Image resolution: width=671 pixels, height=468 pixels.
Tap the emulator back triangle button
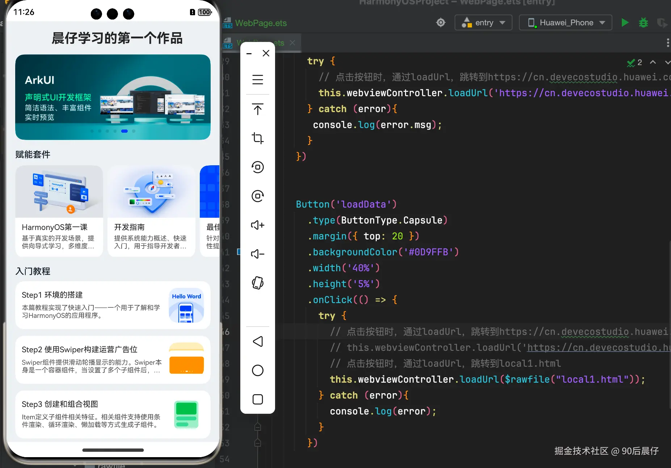click(258, 341)
